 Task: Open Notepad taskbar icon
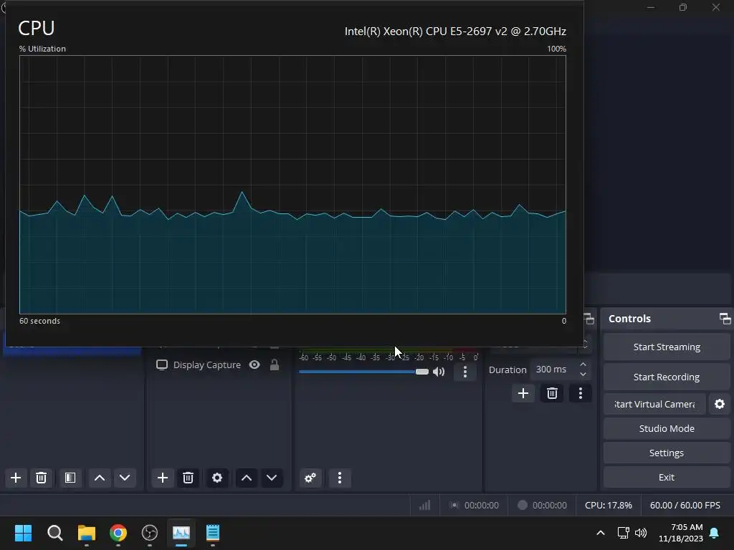tap(212, 533)
